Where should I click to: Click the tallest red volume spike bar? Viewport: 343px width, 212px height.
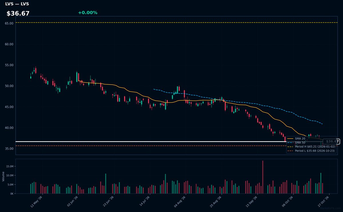click(263, 177)
